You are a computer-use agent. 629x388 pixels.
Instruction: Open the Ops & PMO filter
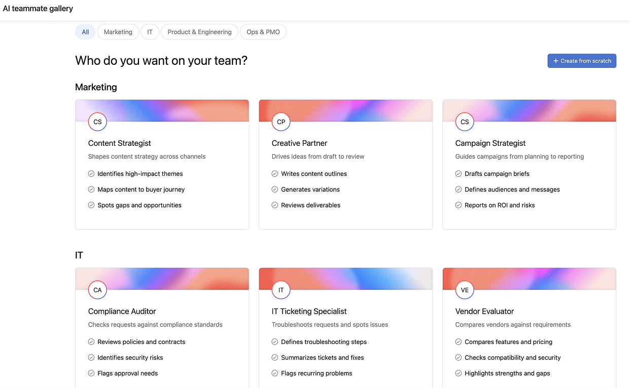click(263, 32)
